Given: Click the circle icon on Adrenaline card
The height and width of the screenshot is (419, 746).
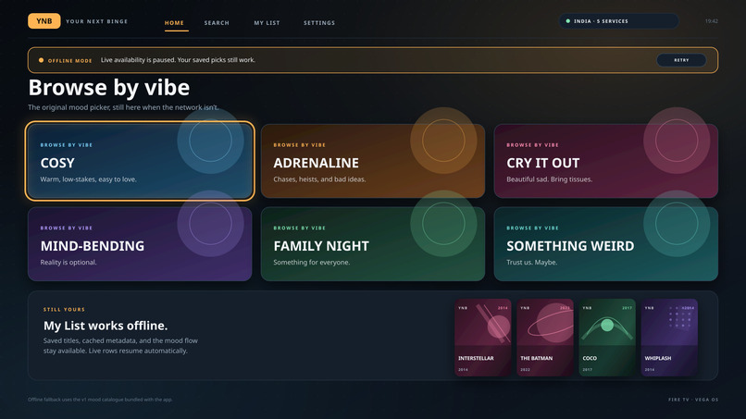Looking at the screenshot, I should pyautogui.click(x=443, y=141).
